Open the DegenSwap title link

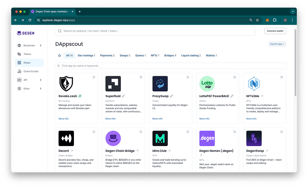[255, 151]
